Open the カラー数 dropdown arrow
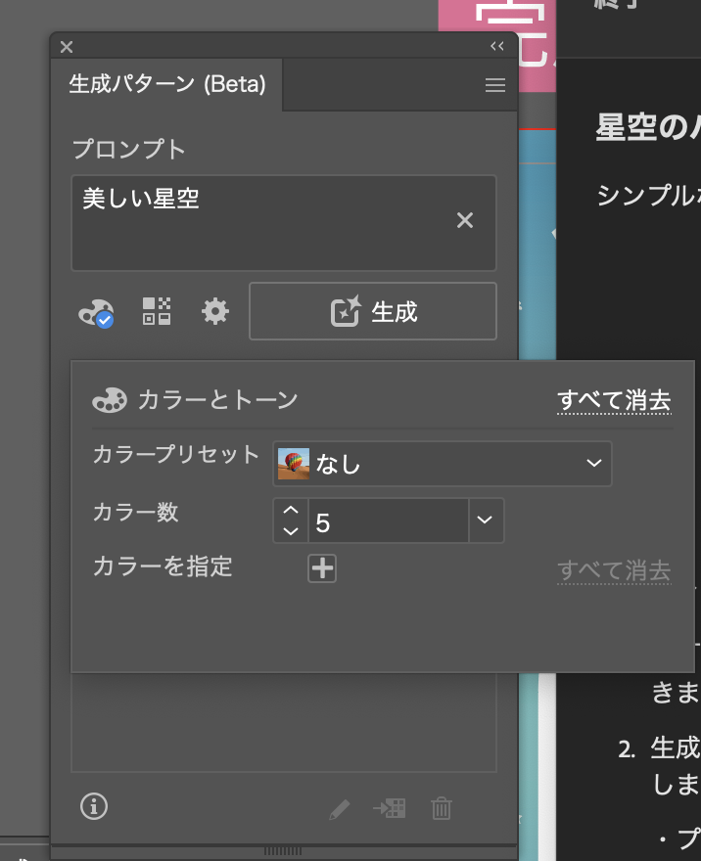The height and width of the screenshot is (861, 701). [486, 521]
